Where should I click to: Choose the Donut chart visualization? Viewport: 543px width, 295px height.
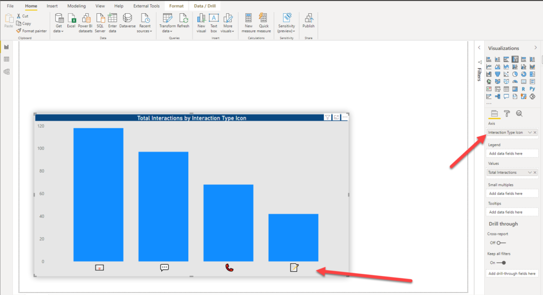(x=523, y=74)
